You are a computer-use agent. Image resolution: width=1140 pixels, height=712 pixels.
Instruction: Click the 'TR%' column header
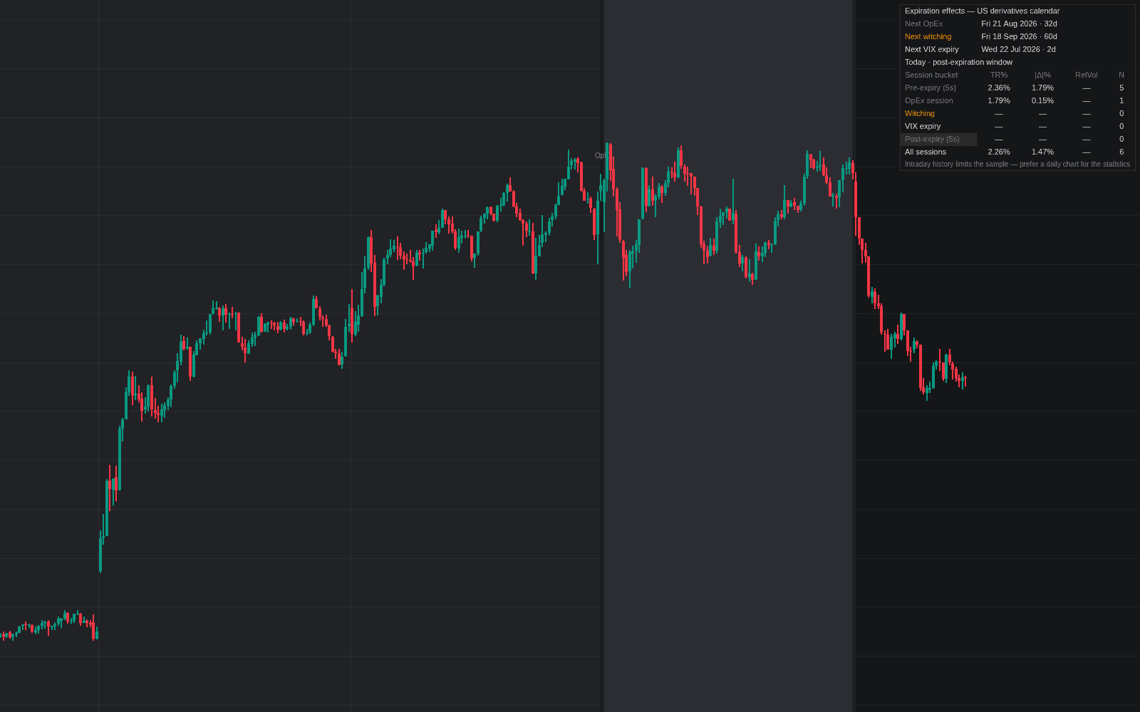(999, 75)
